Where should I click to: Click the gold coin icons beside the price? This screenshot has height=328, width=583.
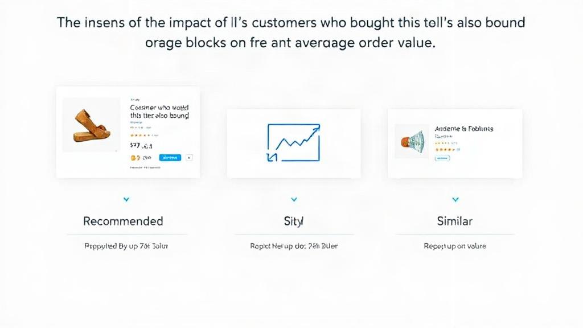pyautogui.click(x=135, y=158)
